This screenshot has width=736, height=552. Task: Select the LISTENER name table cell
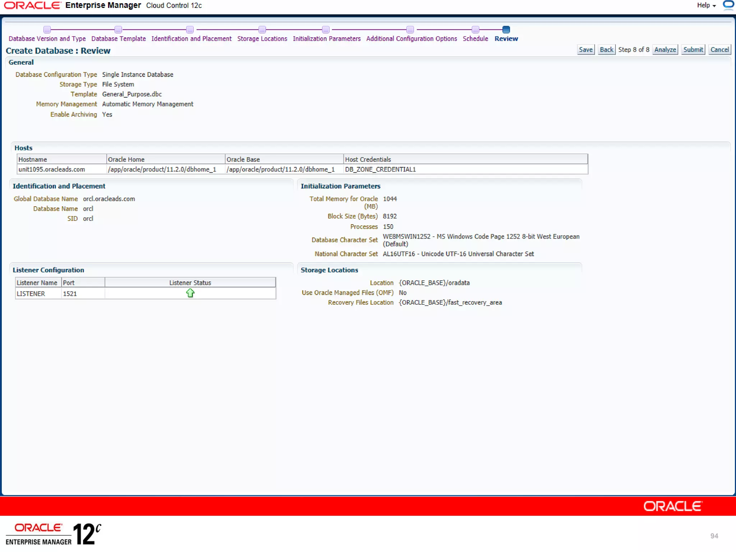(x=31, y=294)
